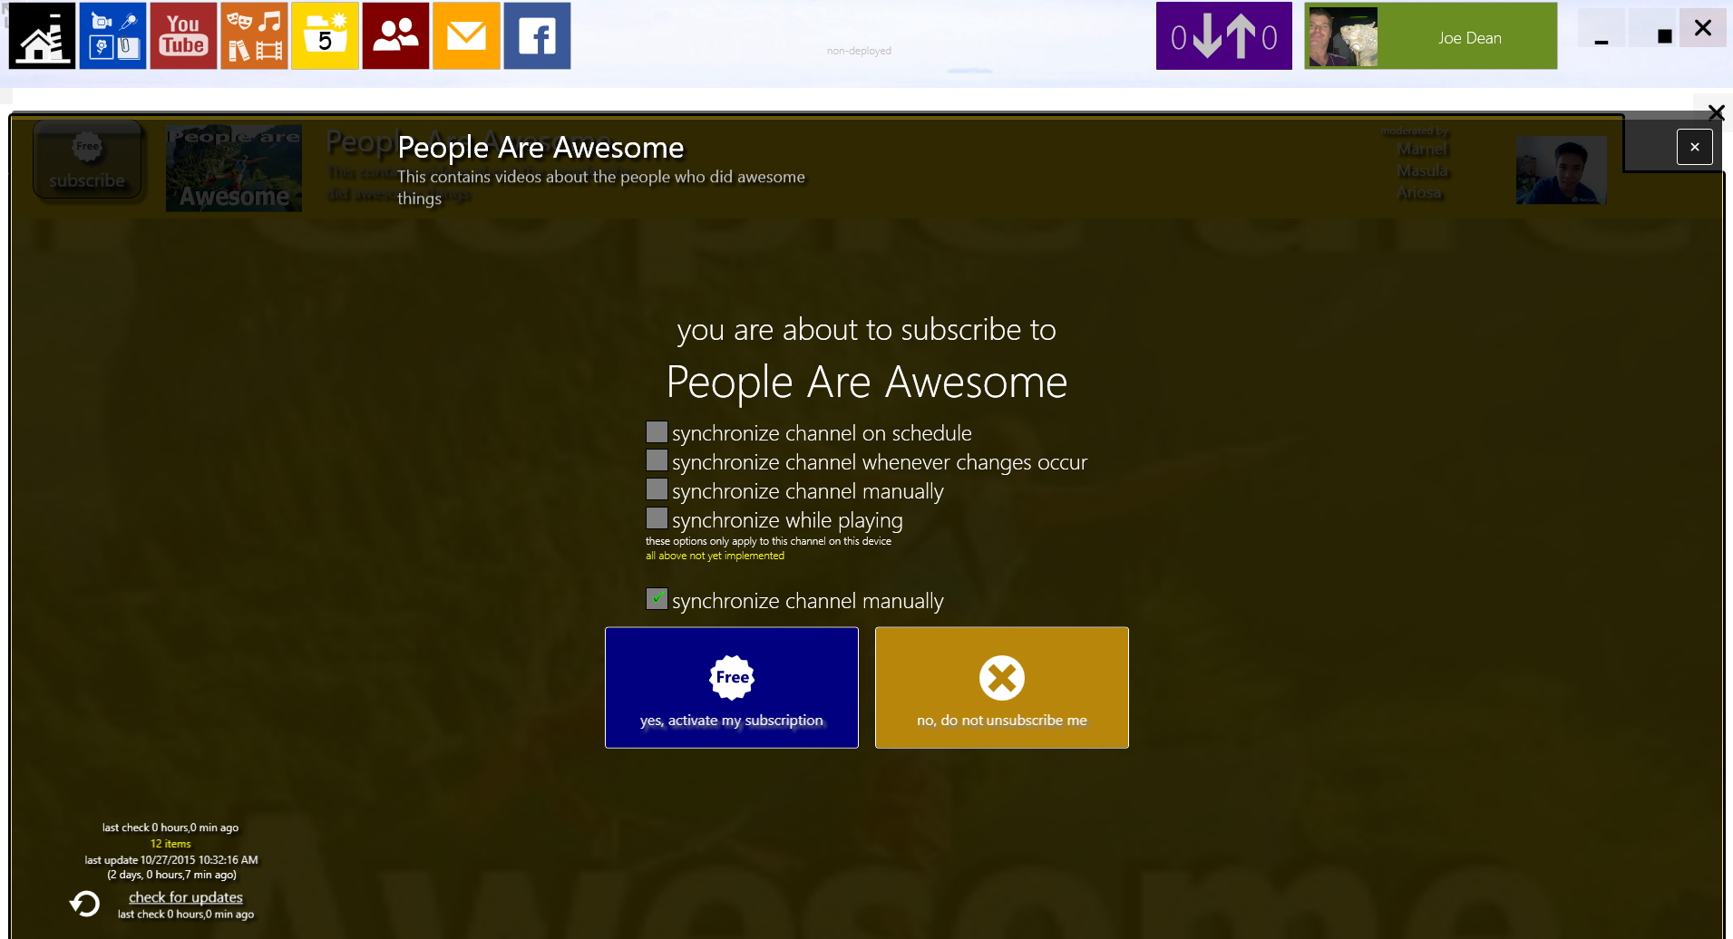Minimize the application window
1733x939 pixels.
[x=1602, y=30]
